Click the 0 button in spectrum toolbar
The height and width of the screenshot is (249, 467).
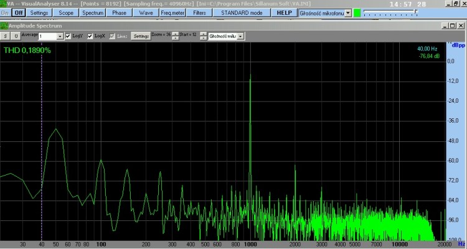click(16, 36)
